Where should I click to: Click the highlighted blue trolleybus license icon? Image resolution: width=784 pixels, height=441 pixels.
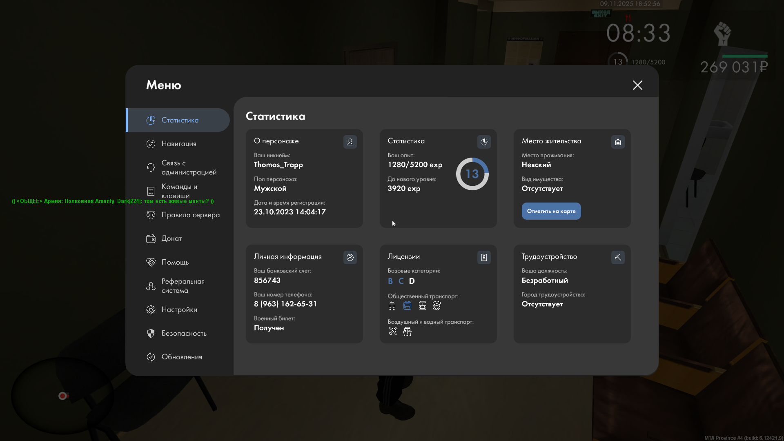click(x=407, y=305)
